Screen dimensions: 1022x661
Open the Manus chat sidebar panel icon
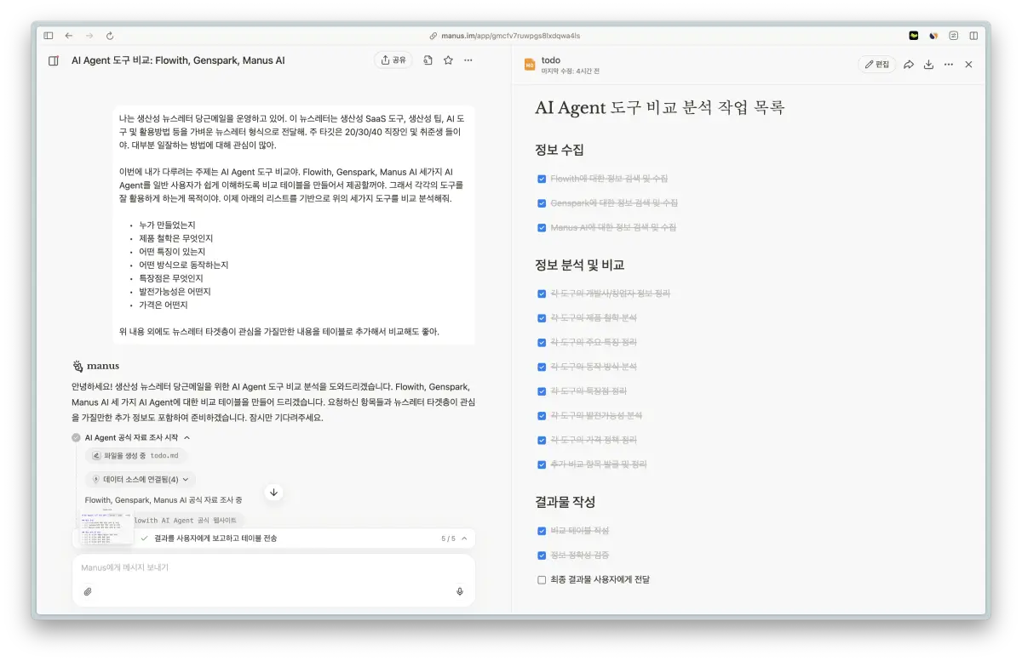(54, 60)
